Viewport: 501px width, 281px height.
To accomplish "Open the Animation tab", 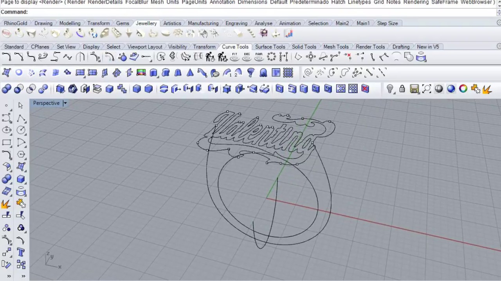I will pyautogui.click(x=290, y=23).
